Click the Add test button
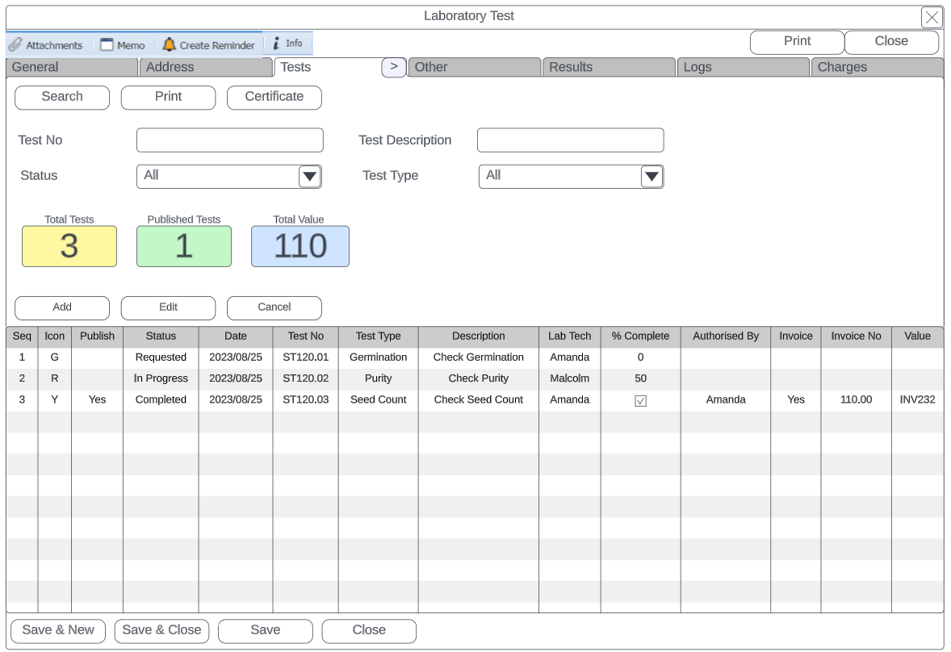Image resolution: width=951 pixels, height=652 pixels. coord(62,307)
